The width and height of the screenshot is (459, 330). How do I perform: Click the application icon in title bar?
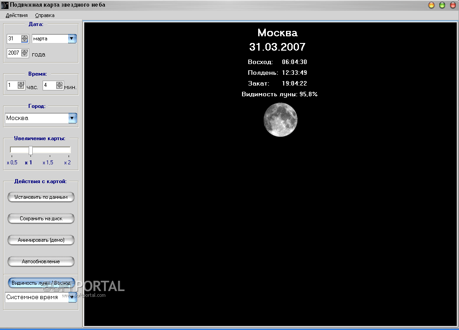[x=4, y=5]
